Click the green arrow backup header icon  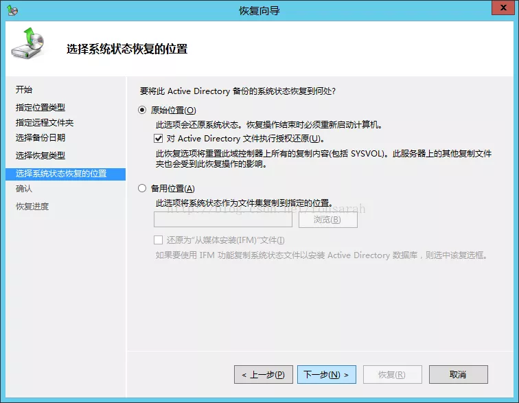coord(27,44)
